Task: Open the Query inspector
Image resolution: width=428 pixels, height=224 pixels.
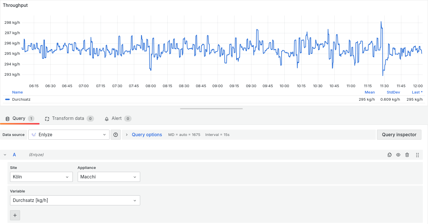Action: tap(399, 135)
